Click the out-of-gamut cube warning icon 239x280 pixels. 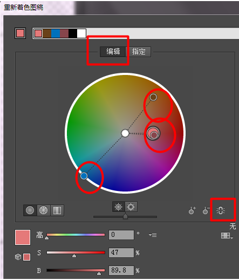point(18,257)
